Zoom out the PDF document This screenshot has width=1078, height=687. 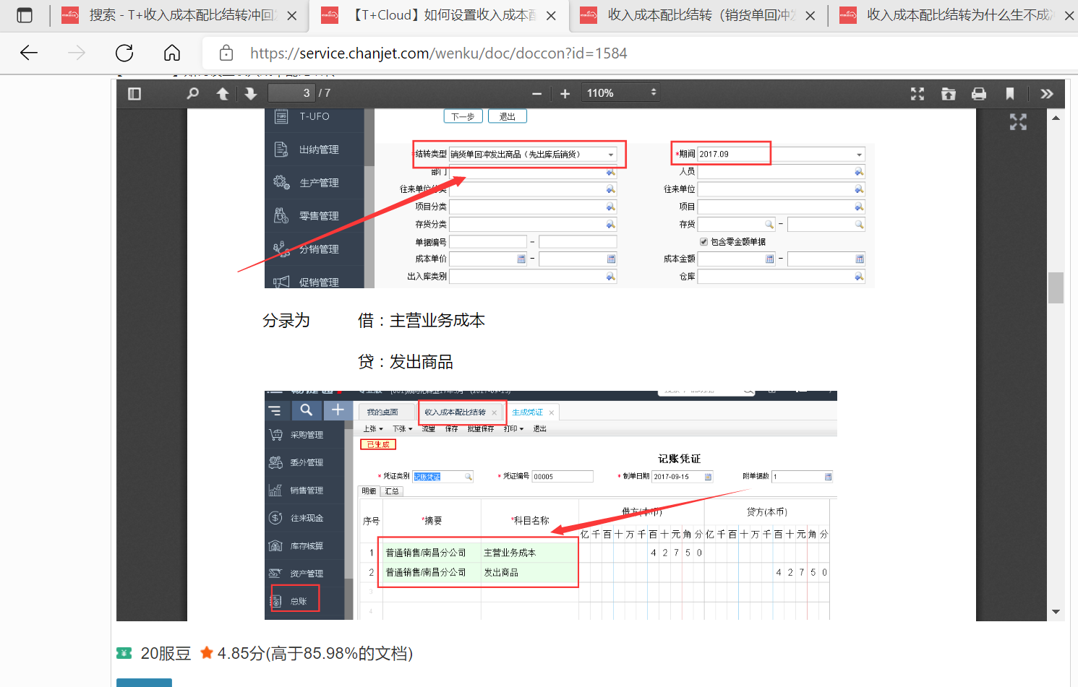pos(536,94)
